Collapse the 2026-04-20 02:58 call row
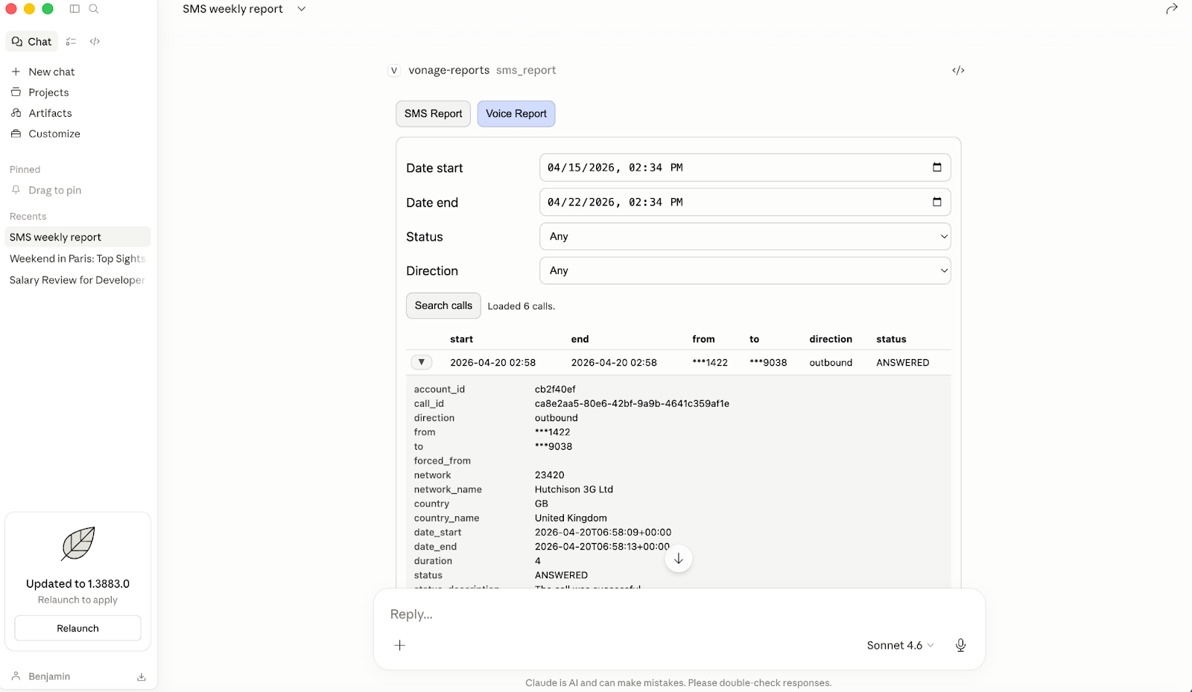The height and width of the screenshot is (692, 1192). (x=422, y=363)
